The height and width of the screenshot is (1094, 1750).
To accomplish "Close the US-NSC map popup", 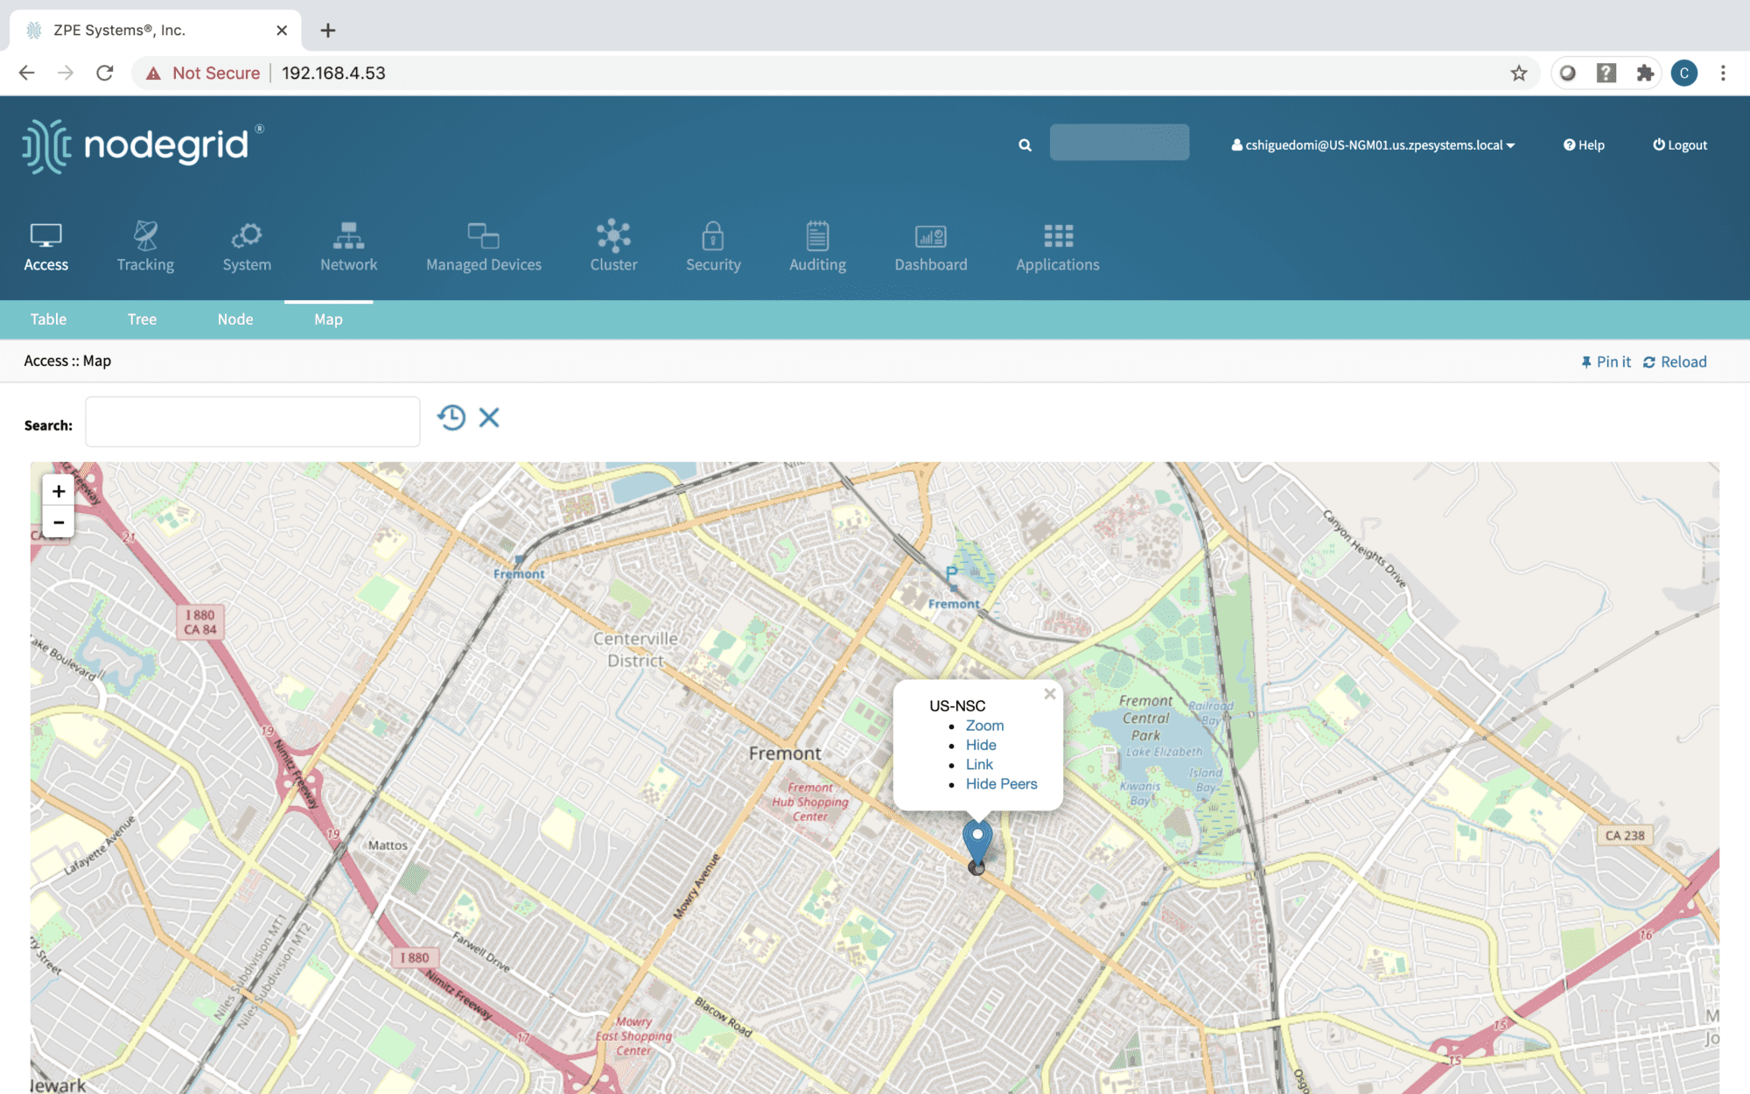I will click(1049, 694).
